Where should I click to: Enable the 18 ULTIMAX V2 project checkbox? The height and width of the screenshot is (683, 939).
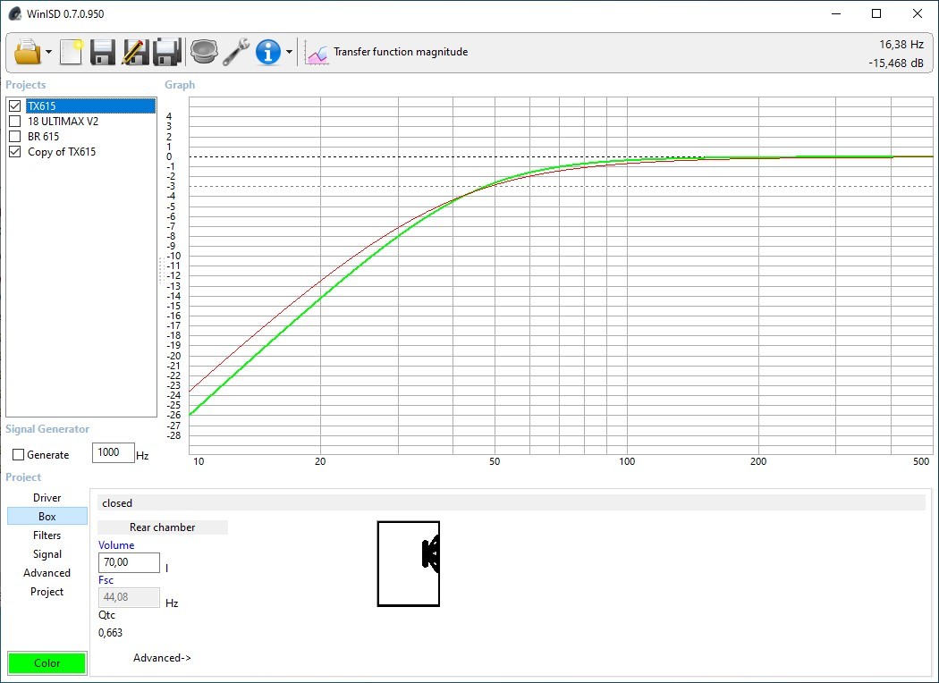15,122
